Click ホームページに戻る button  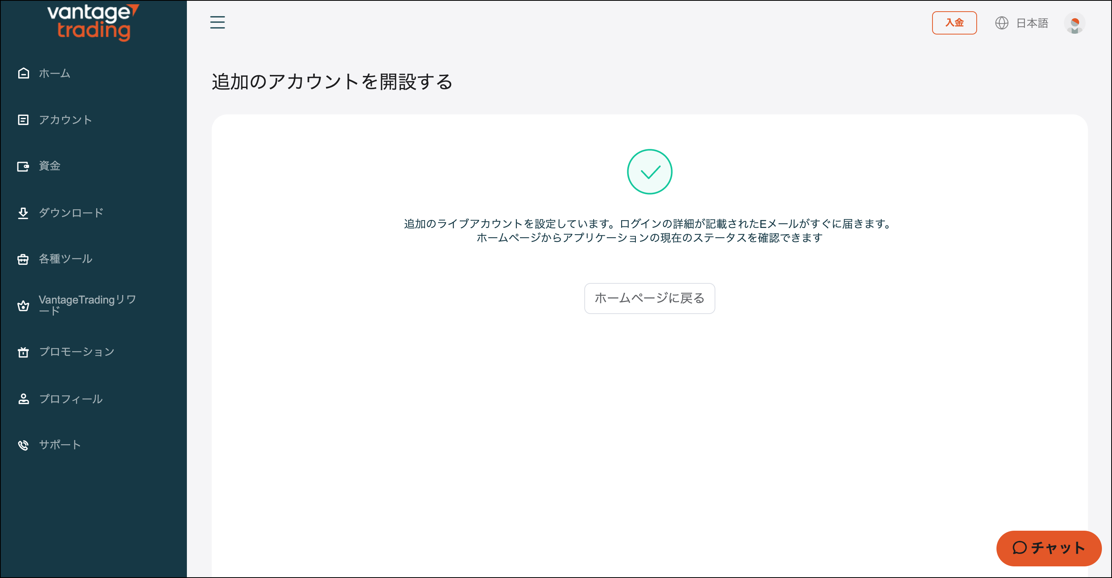pyautogui.click(x=649, y=298)
